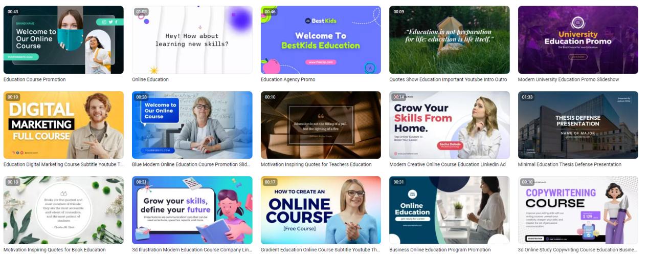Open the Grow Your Skills From Home thumbnail
Screen dimensions: 648x257
(x=450, y=125)
